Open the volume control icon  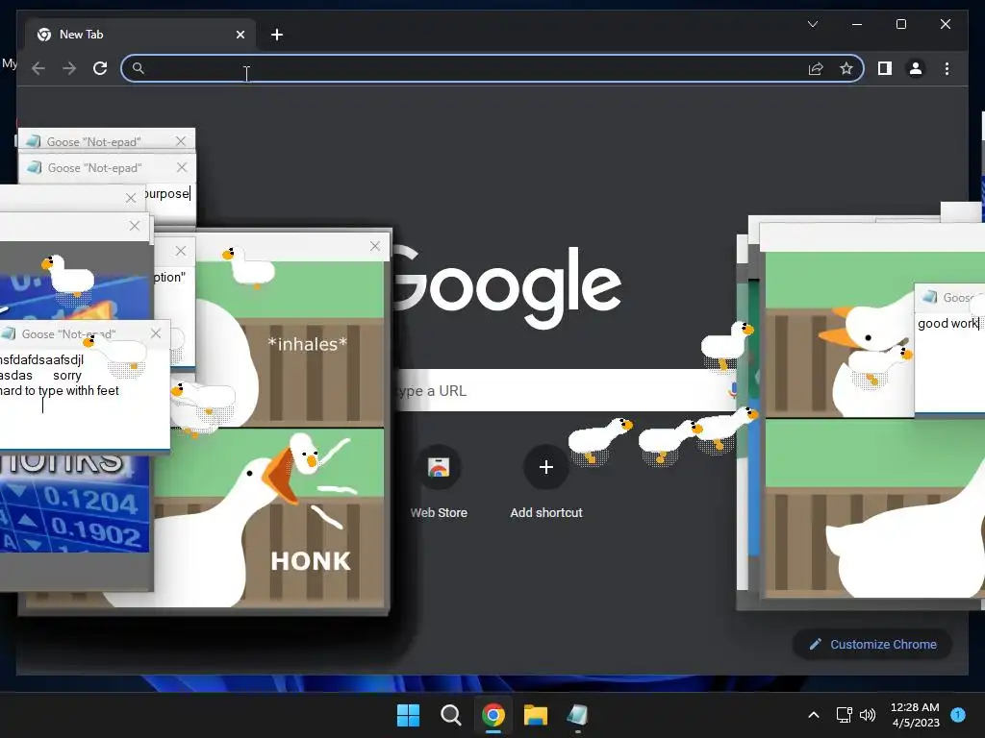[868, 715]
